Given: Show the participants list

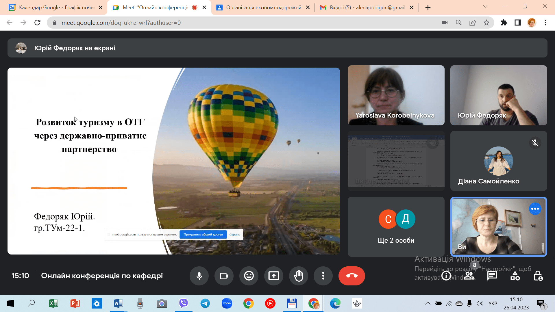Looking at the screenshot, I should [x=469, y=276].
